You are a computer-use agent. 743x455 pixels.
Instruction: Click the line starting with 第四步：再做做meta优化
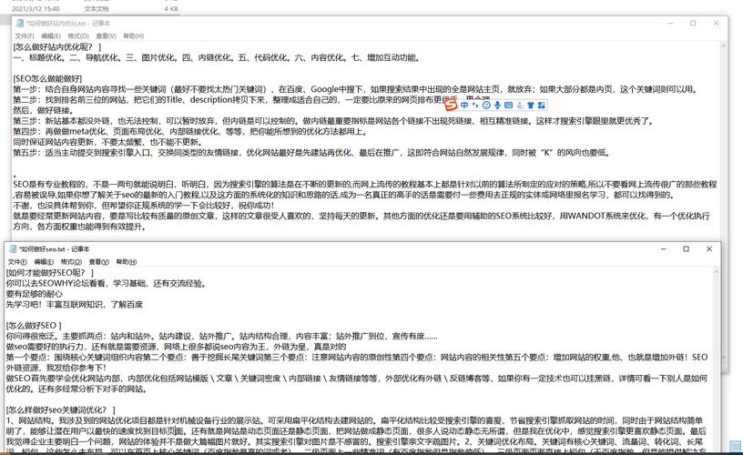tap(190, 132)
